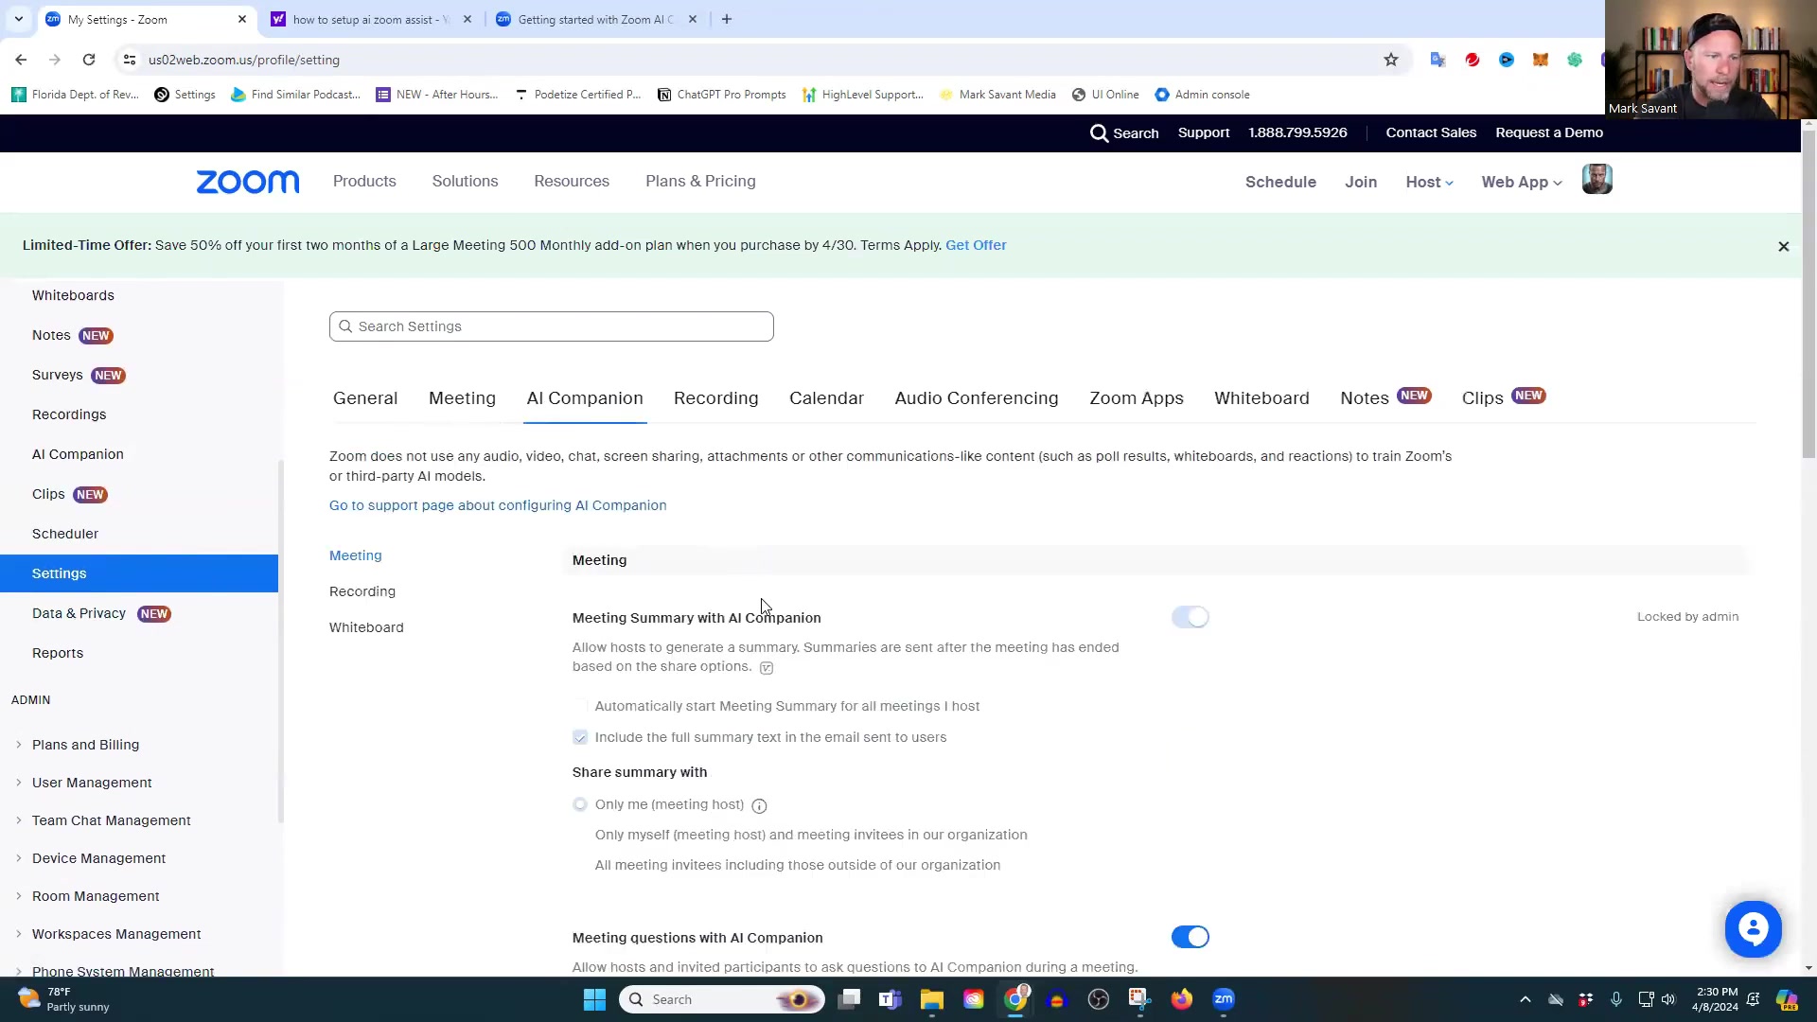1817x1022 pixels.
Task: Open support page about configuring AI Companion
Action: 498,505
